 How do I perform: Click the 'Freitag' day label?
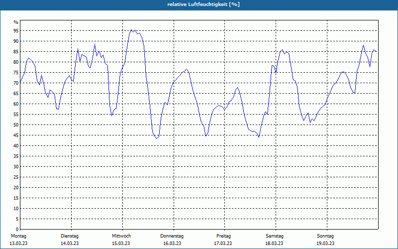click(x=223, y=236)
